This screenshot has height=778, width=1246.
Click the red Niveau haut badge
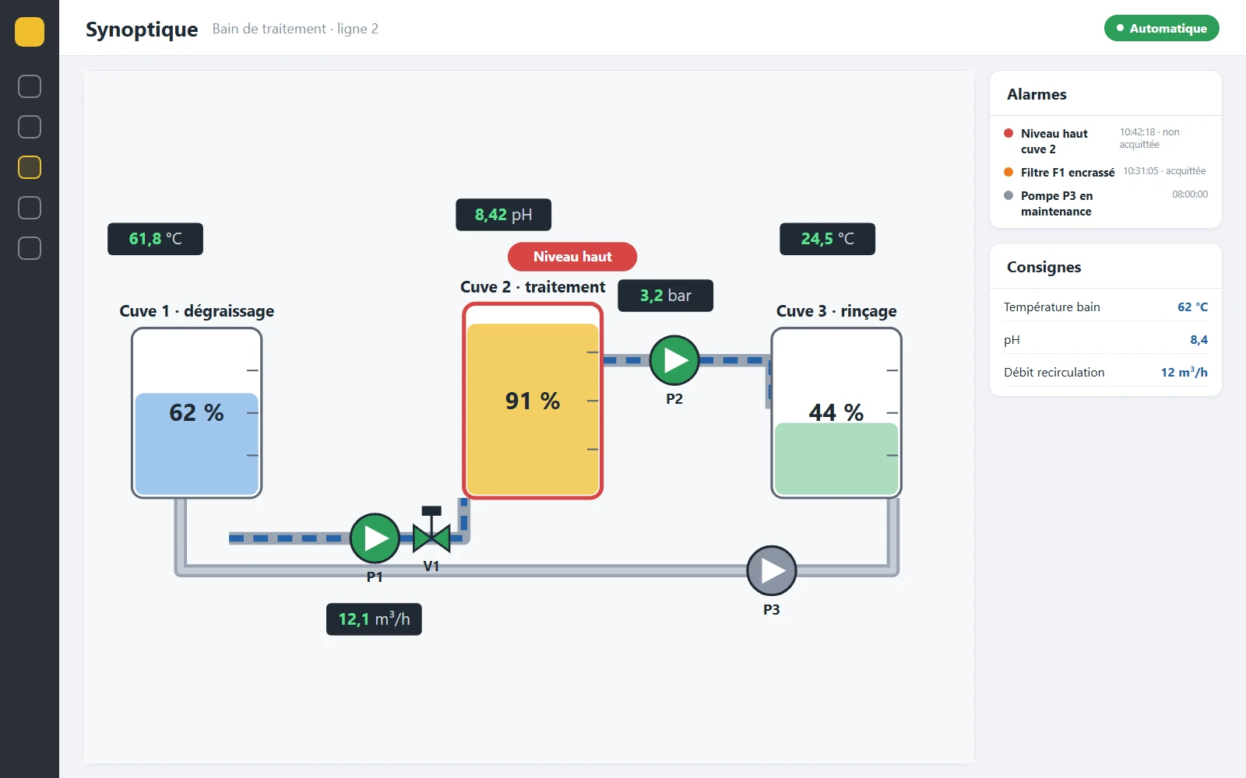572,257
